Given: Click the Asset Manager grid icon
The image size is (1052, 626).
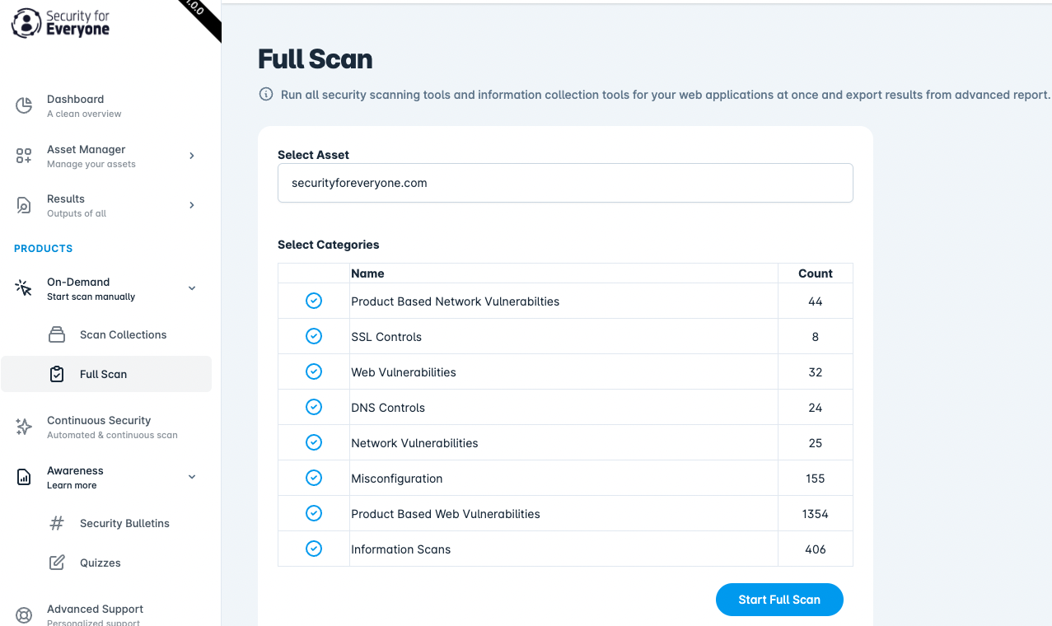Looking at the screenshot, I should 24,156.
